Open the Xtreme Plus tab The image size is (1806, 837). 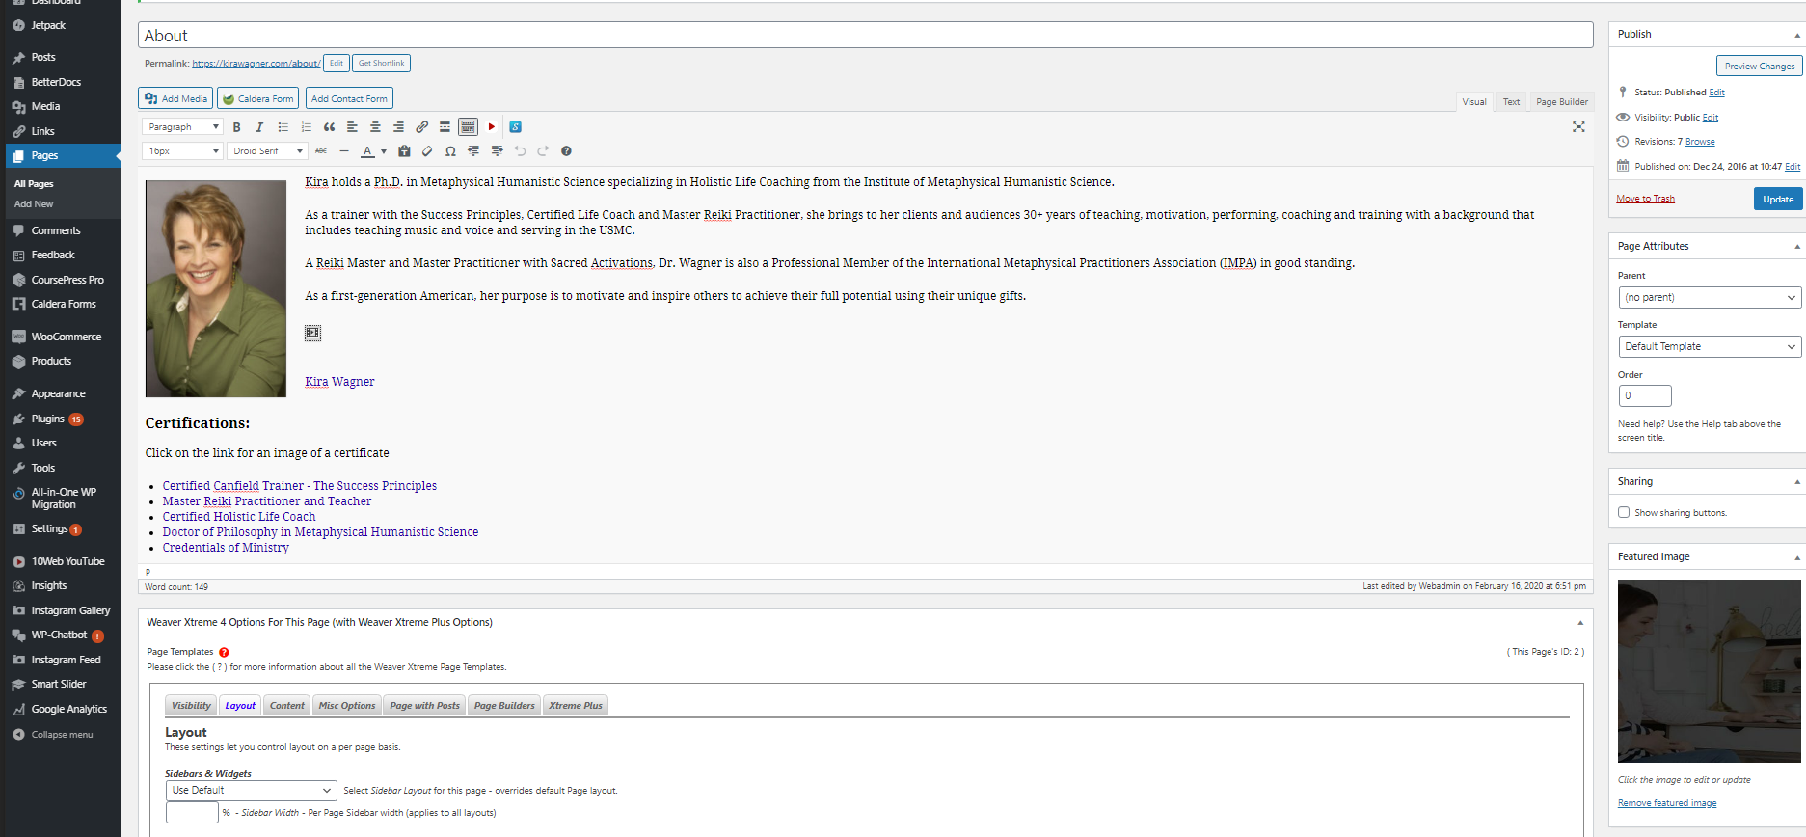(x=576, y=706)
